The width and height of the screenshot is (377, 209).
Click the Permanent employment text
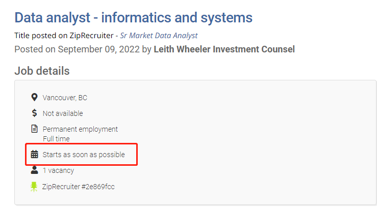tap(80, 129)
